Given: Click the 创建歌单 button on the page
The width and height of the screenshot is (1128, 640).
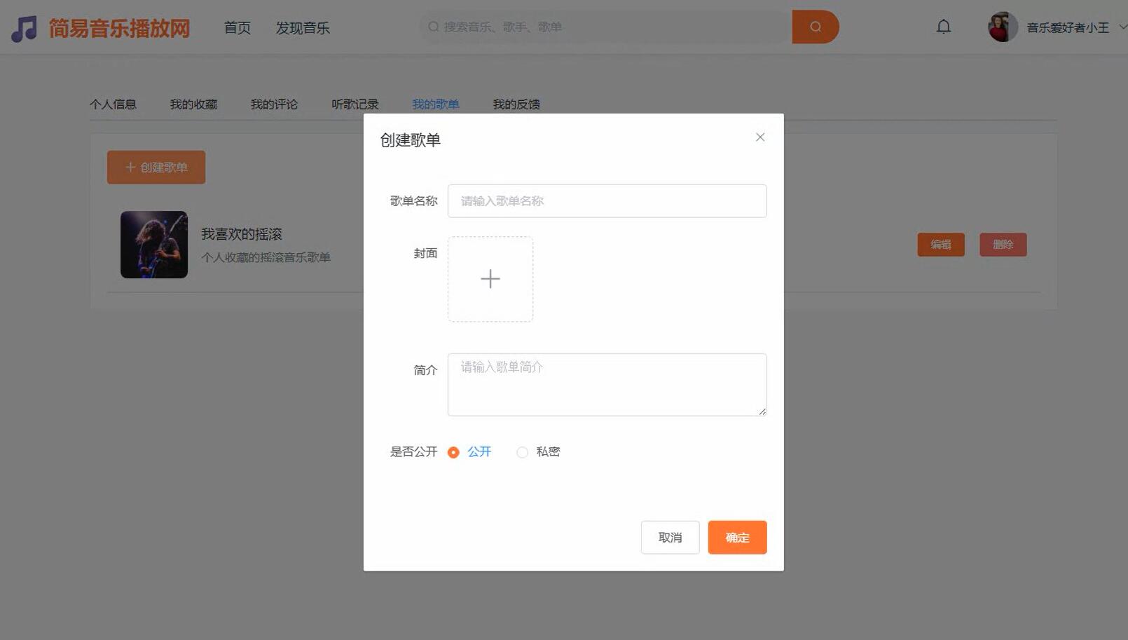Looking at the screenshot, I should [x=156, y=168].
